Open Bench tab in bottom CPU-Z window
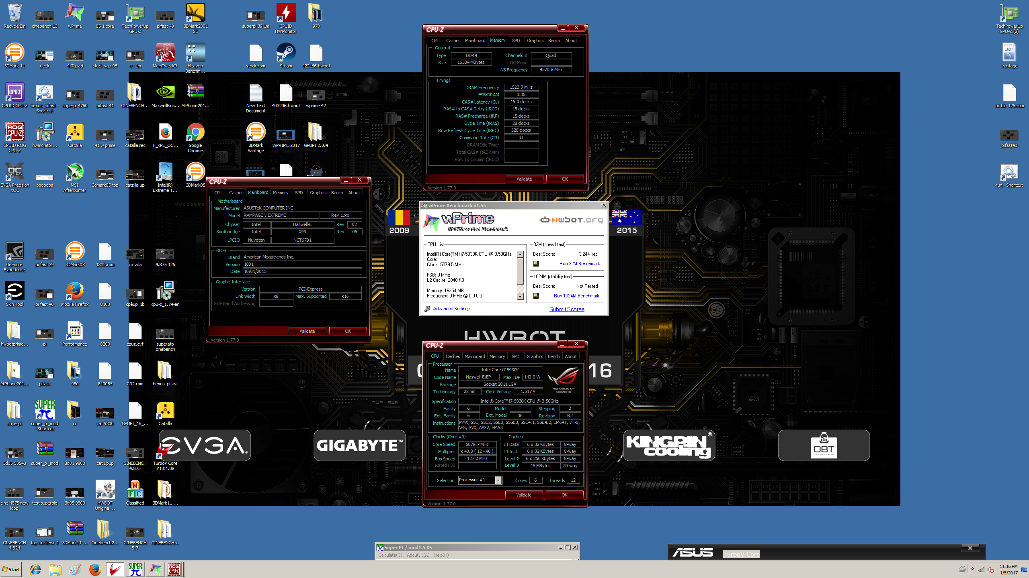The height and width of the screenshot is (578, 1029). (x=553, y=356)
